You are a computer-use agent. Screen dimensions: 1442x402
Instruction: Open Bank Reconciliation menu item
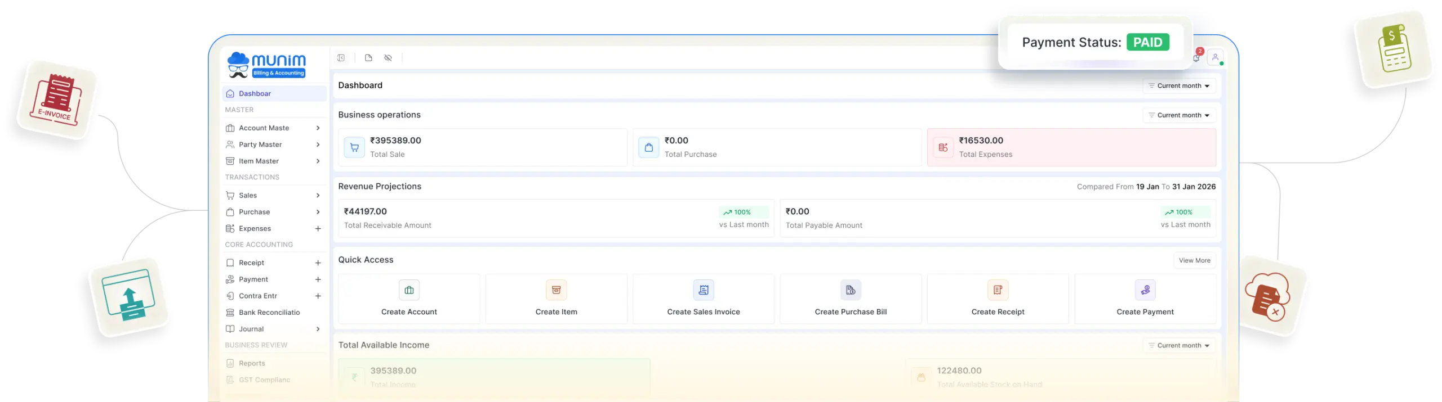tap(274, 313)
